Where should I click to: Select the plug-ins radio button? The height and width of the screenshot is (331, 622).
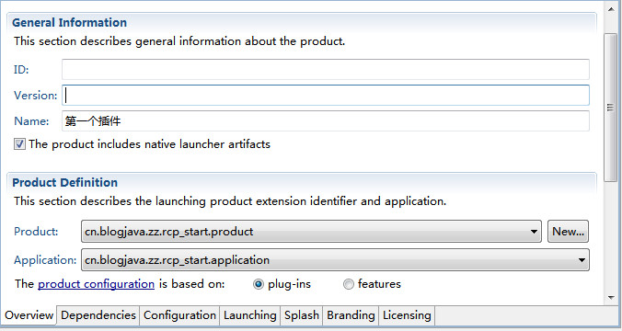pos(259,284)
